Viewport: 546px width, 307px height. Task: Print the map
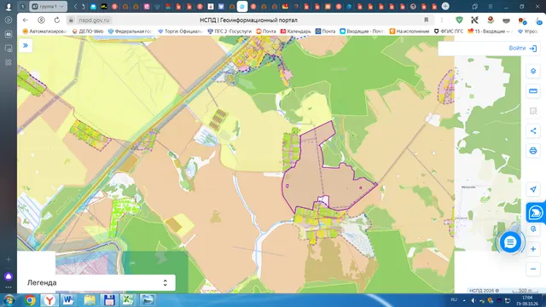coord(532,151)
